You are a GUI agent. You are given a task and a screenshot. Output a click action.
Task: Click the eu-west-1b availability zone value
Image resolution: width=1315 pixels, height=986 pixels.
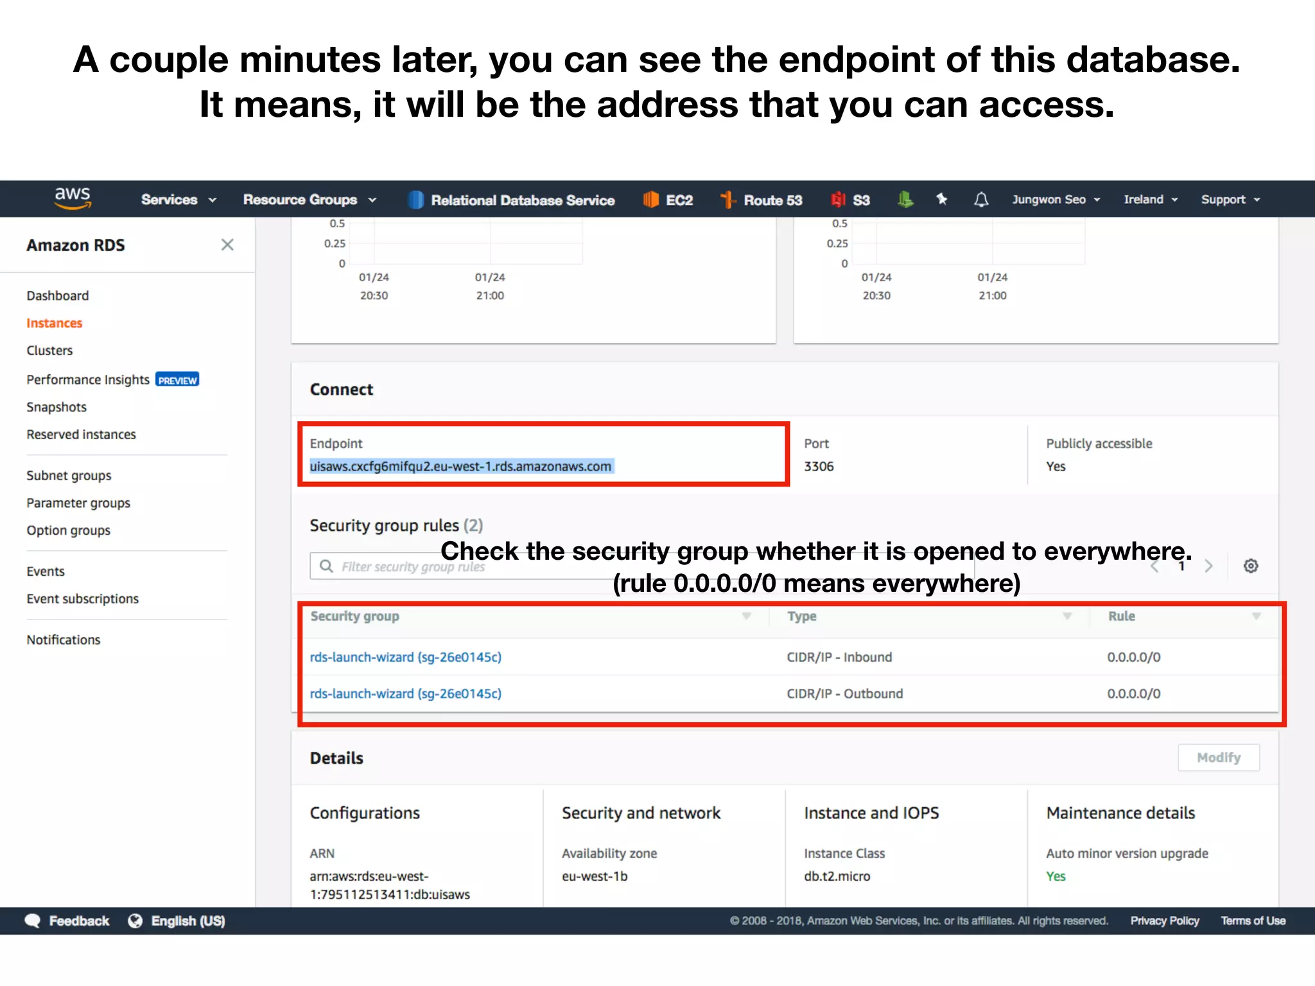595,876
